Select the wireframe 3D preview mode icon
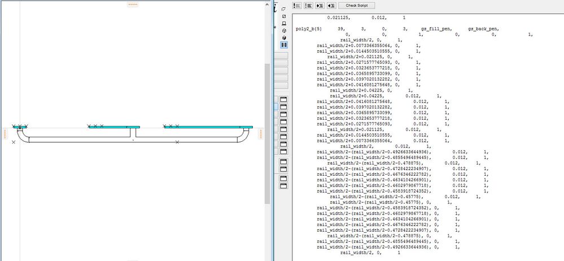This screenshot has width=564, height=261. tap(284, 31)
